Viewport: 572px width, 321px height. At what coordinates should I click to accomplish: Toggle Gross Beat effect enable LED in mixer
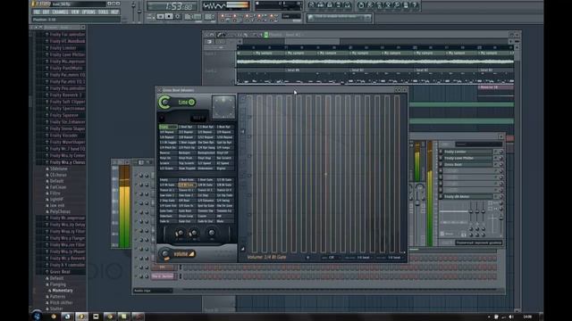click(x=441, y=164)
